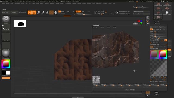Click the Frame button in NoiseMaker
The image size is (174, 98).
point(102,27)
